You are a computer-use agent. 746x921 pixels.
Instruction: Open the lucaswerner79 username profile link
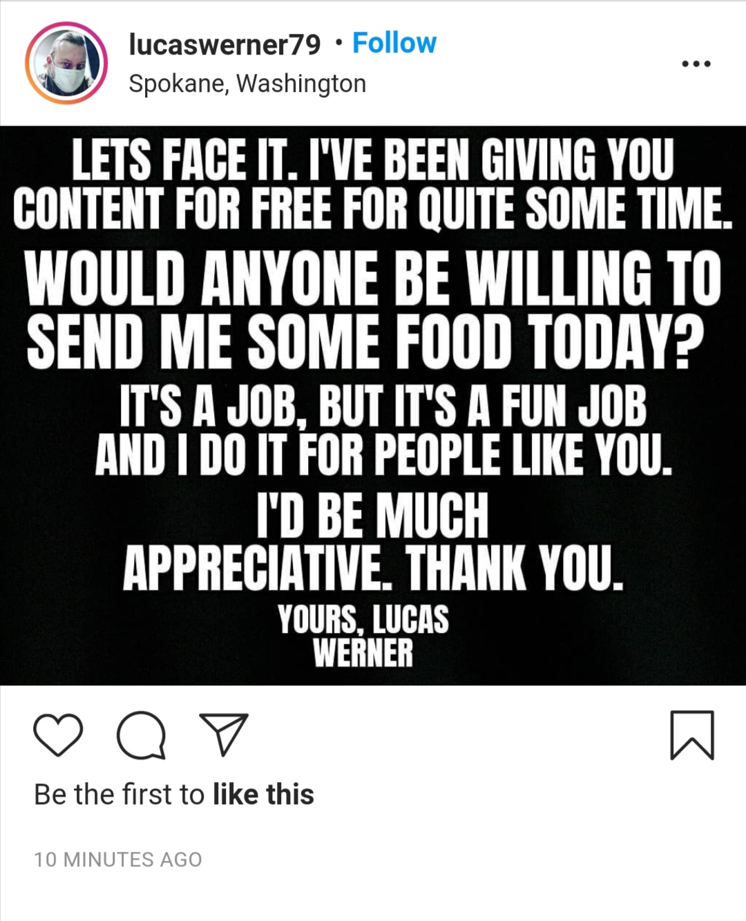224,44
